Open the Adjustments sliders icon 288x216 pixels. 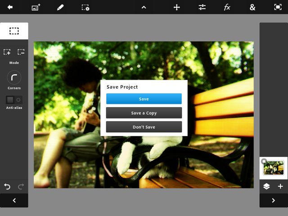coord(202,7)
